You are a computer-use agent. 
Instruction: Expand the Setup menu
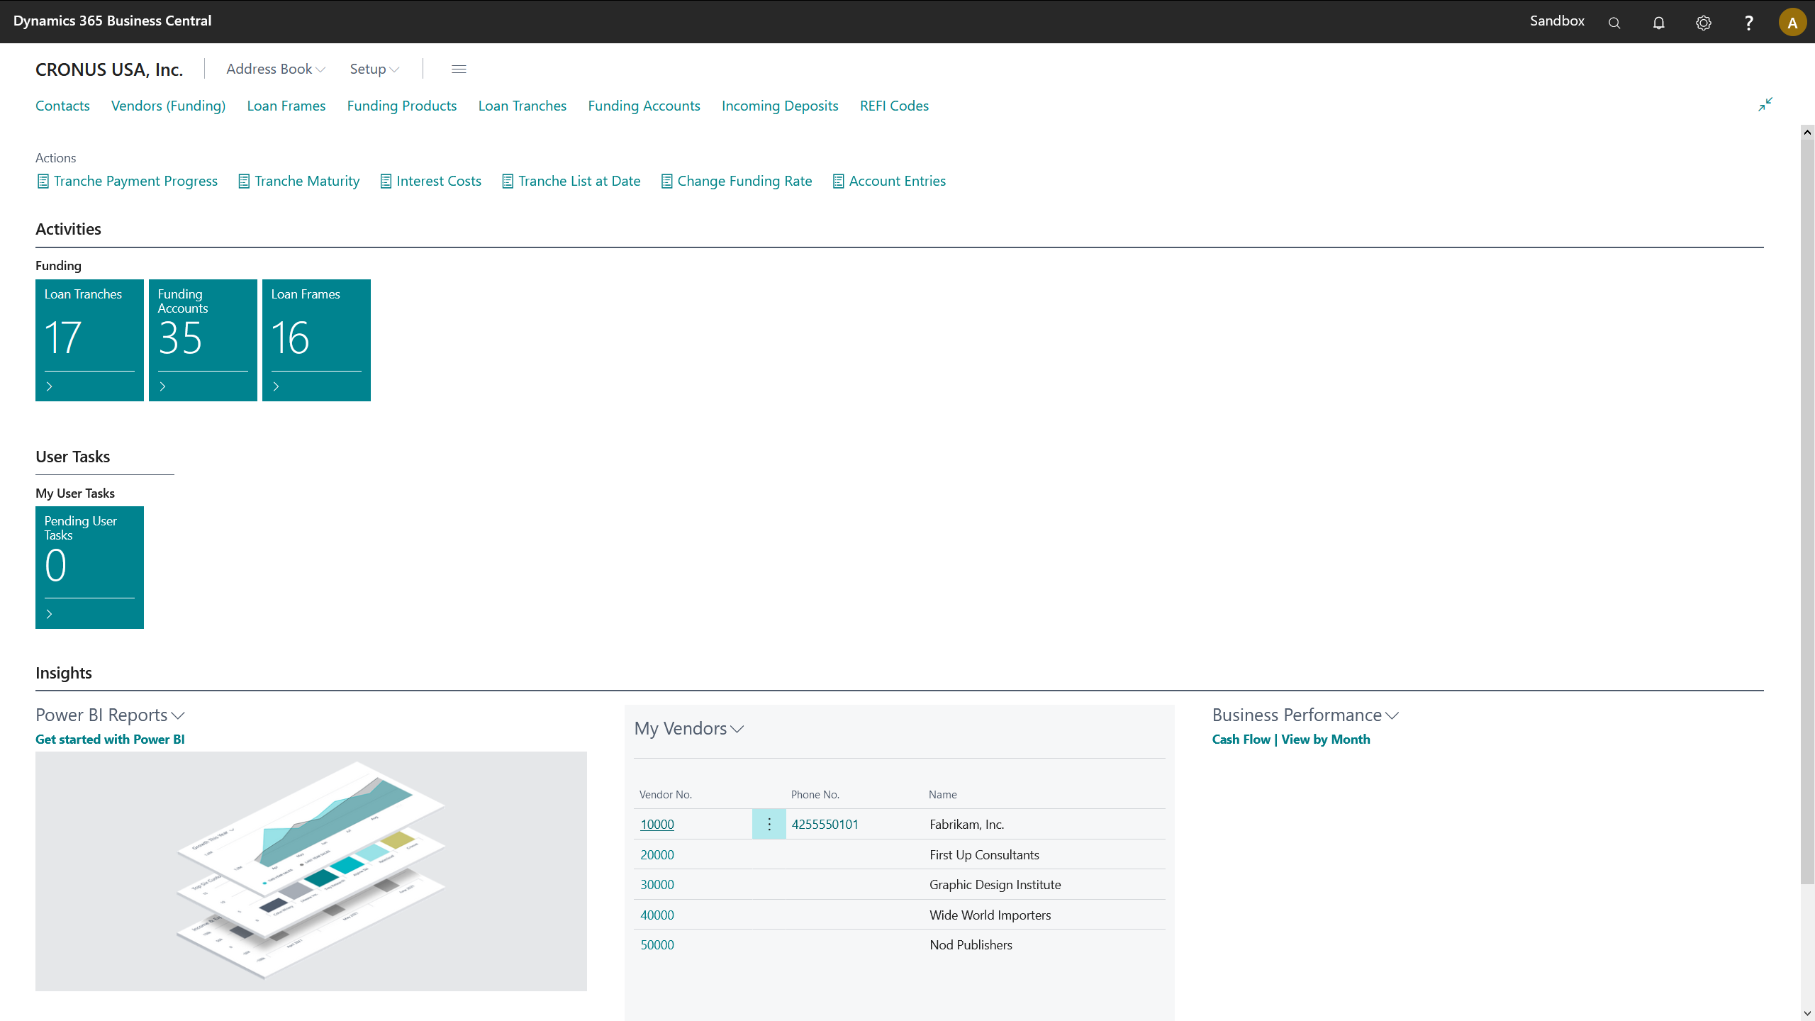tap(374, 69)
